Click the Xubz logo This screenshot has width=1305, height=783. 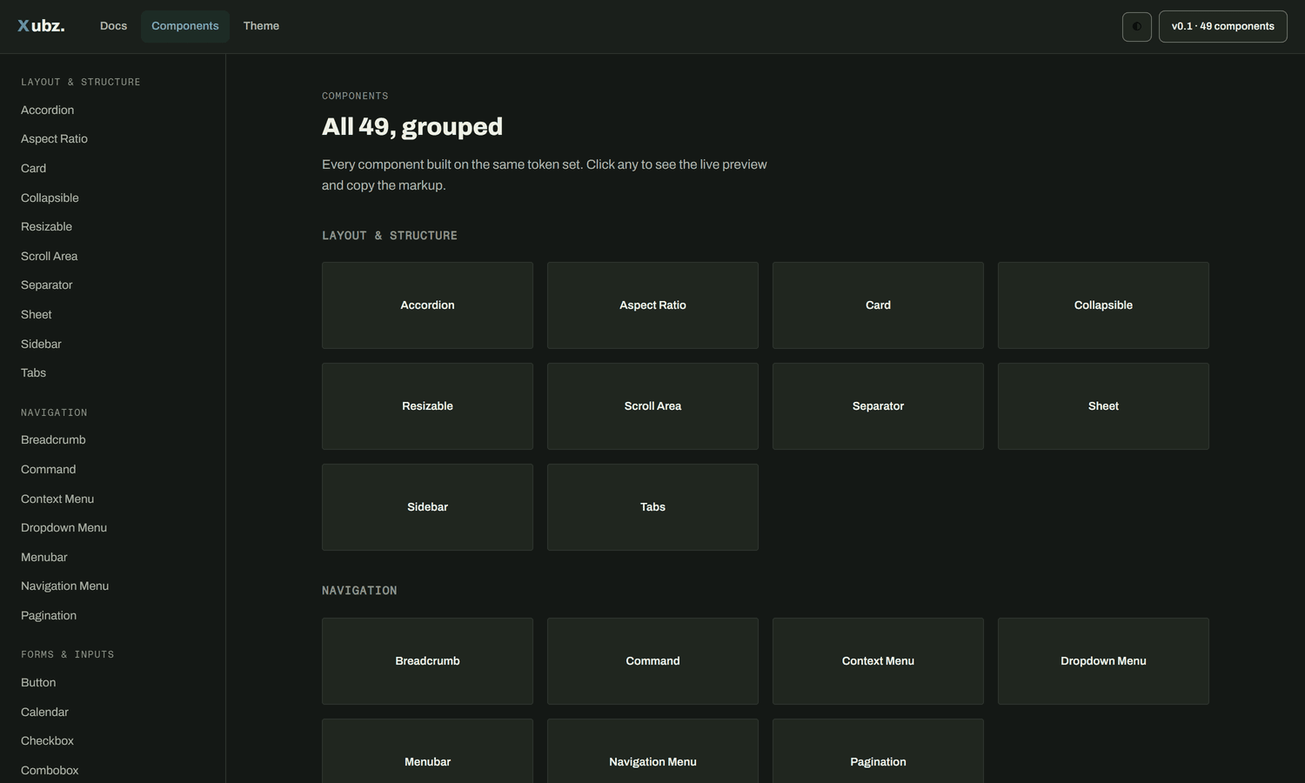click(41, 26)
